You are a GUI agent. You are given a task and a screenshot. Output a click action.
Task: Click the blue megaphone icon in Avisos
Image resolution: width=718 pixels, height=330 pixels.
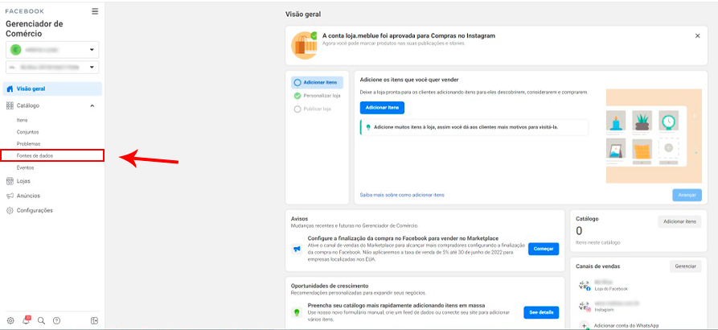(297, 249)
